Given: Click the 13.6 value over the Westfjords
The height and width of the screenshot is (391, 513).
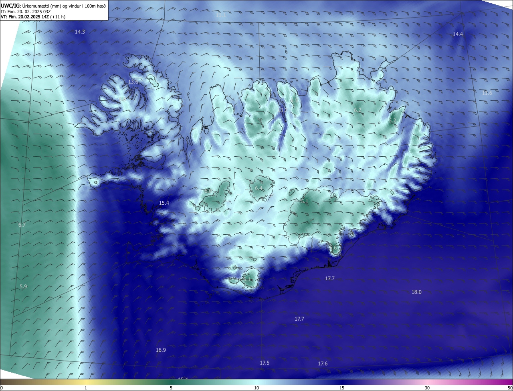Looking at the screenshot, I should (x=133, y=82).
